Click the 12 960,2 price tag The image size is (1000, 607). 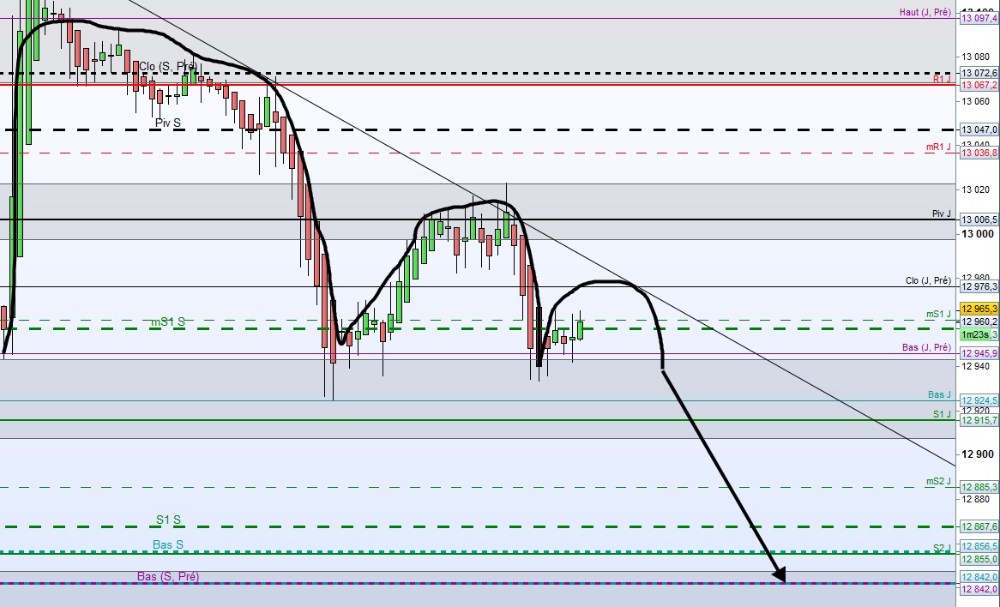pos(979,322)
